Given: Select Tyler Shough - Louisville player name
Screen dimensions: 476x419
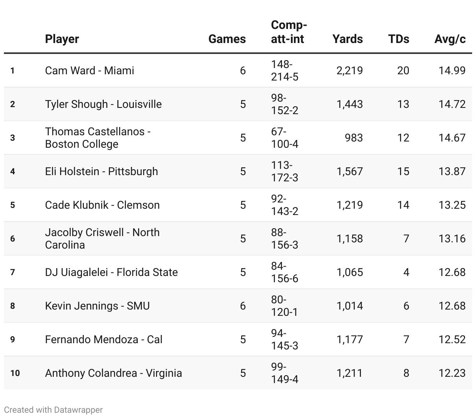Looking at the screenshot, I should pos(103,104).
